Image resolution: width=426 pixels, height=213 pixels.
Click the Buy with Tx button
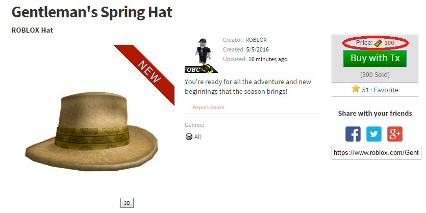[x=375, y=58]
